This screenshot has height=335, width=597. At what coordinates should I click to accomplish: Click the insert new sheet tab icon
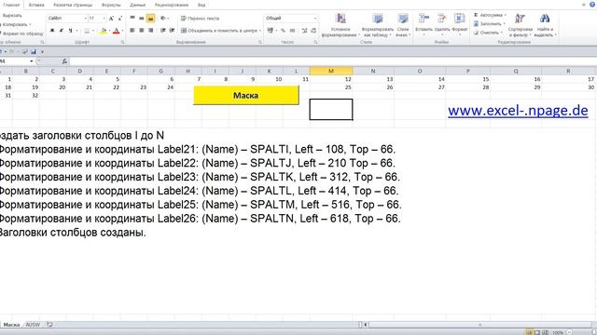pos(49,325)
